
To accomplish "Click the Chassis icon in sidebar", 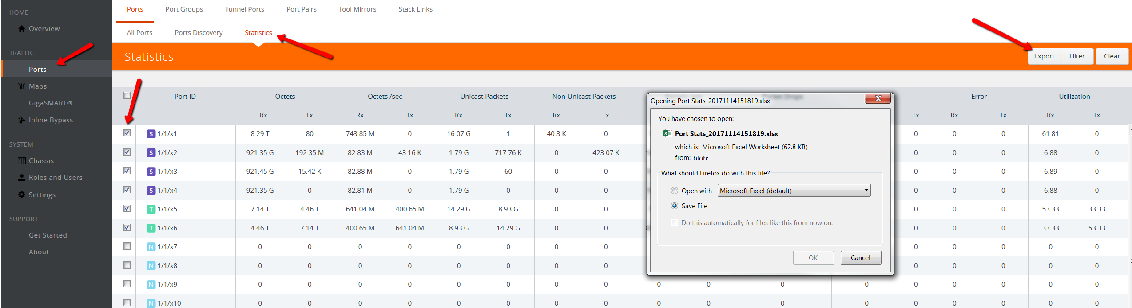I will (22, 161).
